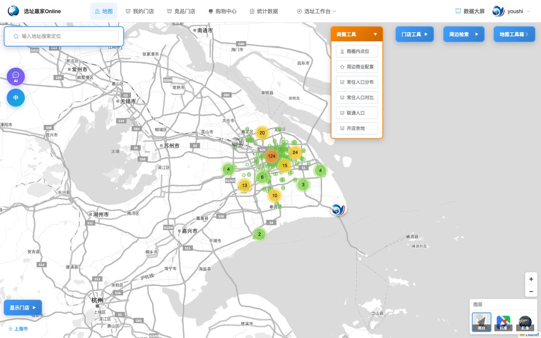Click the green 3 store cluster
The image size is (541, 338).
coord(303,184)
